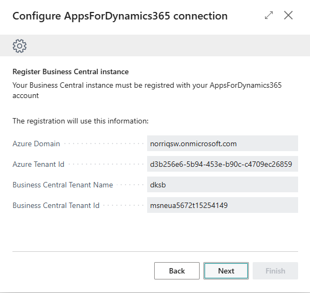Close the Configure AppsForDynamics365 connection dialog
The width and height of the screenshot is (310, 293).
click(288, 16)
